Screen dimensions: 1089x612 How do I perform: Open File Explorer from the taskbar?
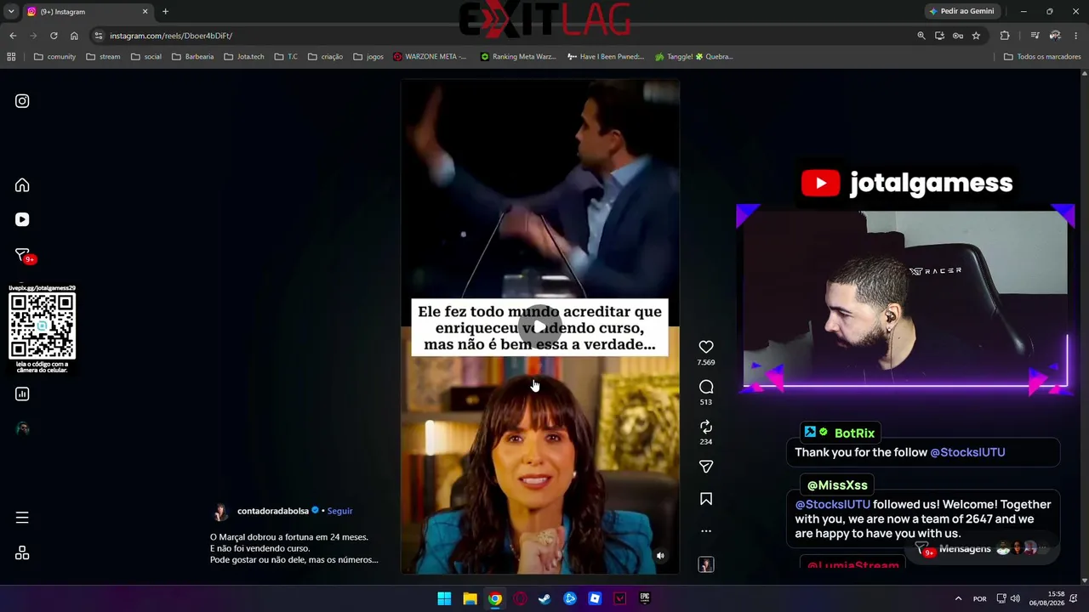tap(470, 598)
